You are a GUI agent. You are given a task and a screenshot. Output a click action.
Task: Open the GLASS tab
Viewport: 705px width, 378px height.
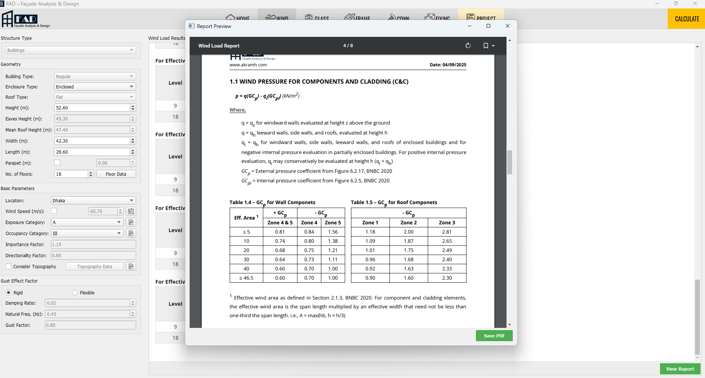click(x=317, y=17)
